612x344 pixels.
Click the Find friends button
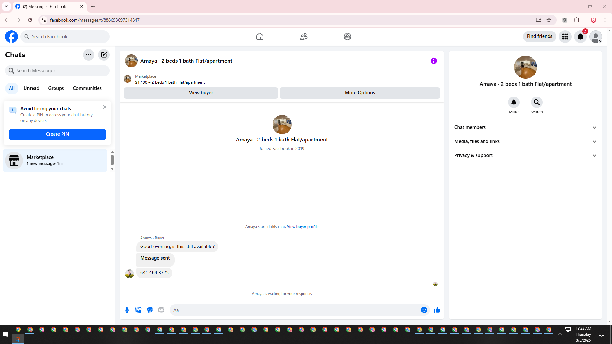click(x=540, y=37)
